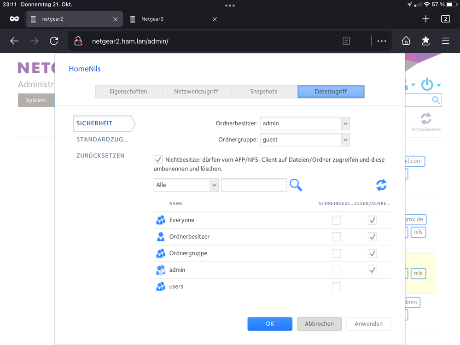Toggle the Nichtbesitzer AFP/NFS access checkbox
Screen dimensions: 460x345
[158, 160]
